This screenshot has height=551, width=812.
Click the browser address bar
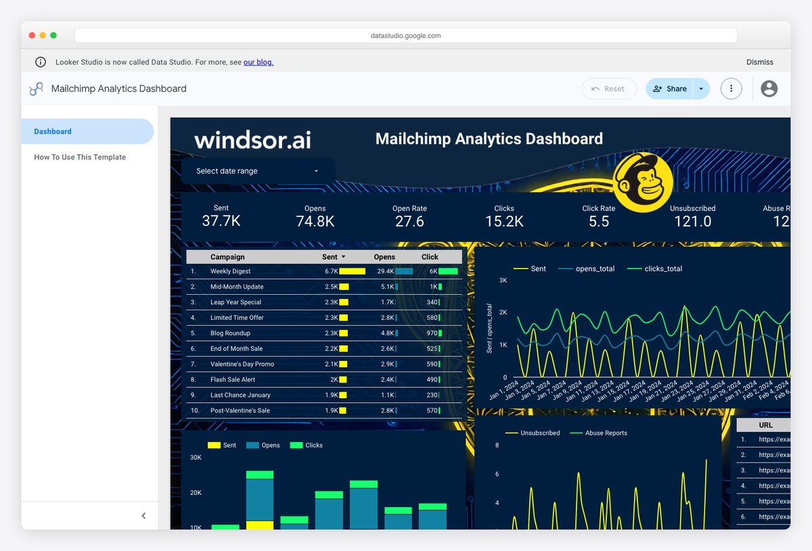406,35
